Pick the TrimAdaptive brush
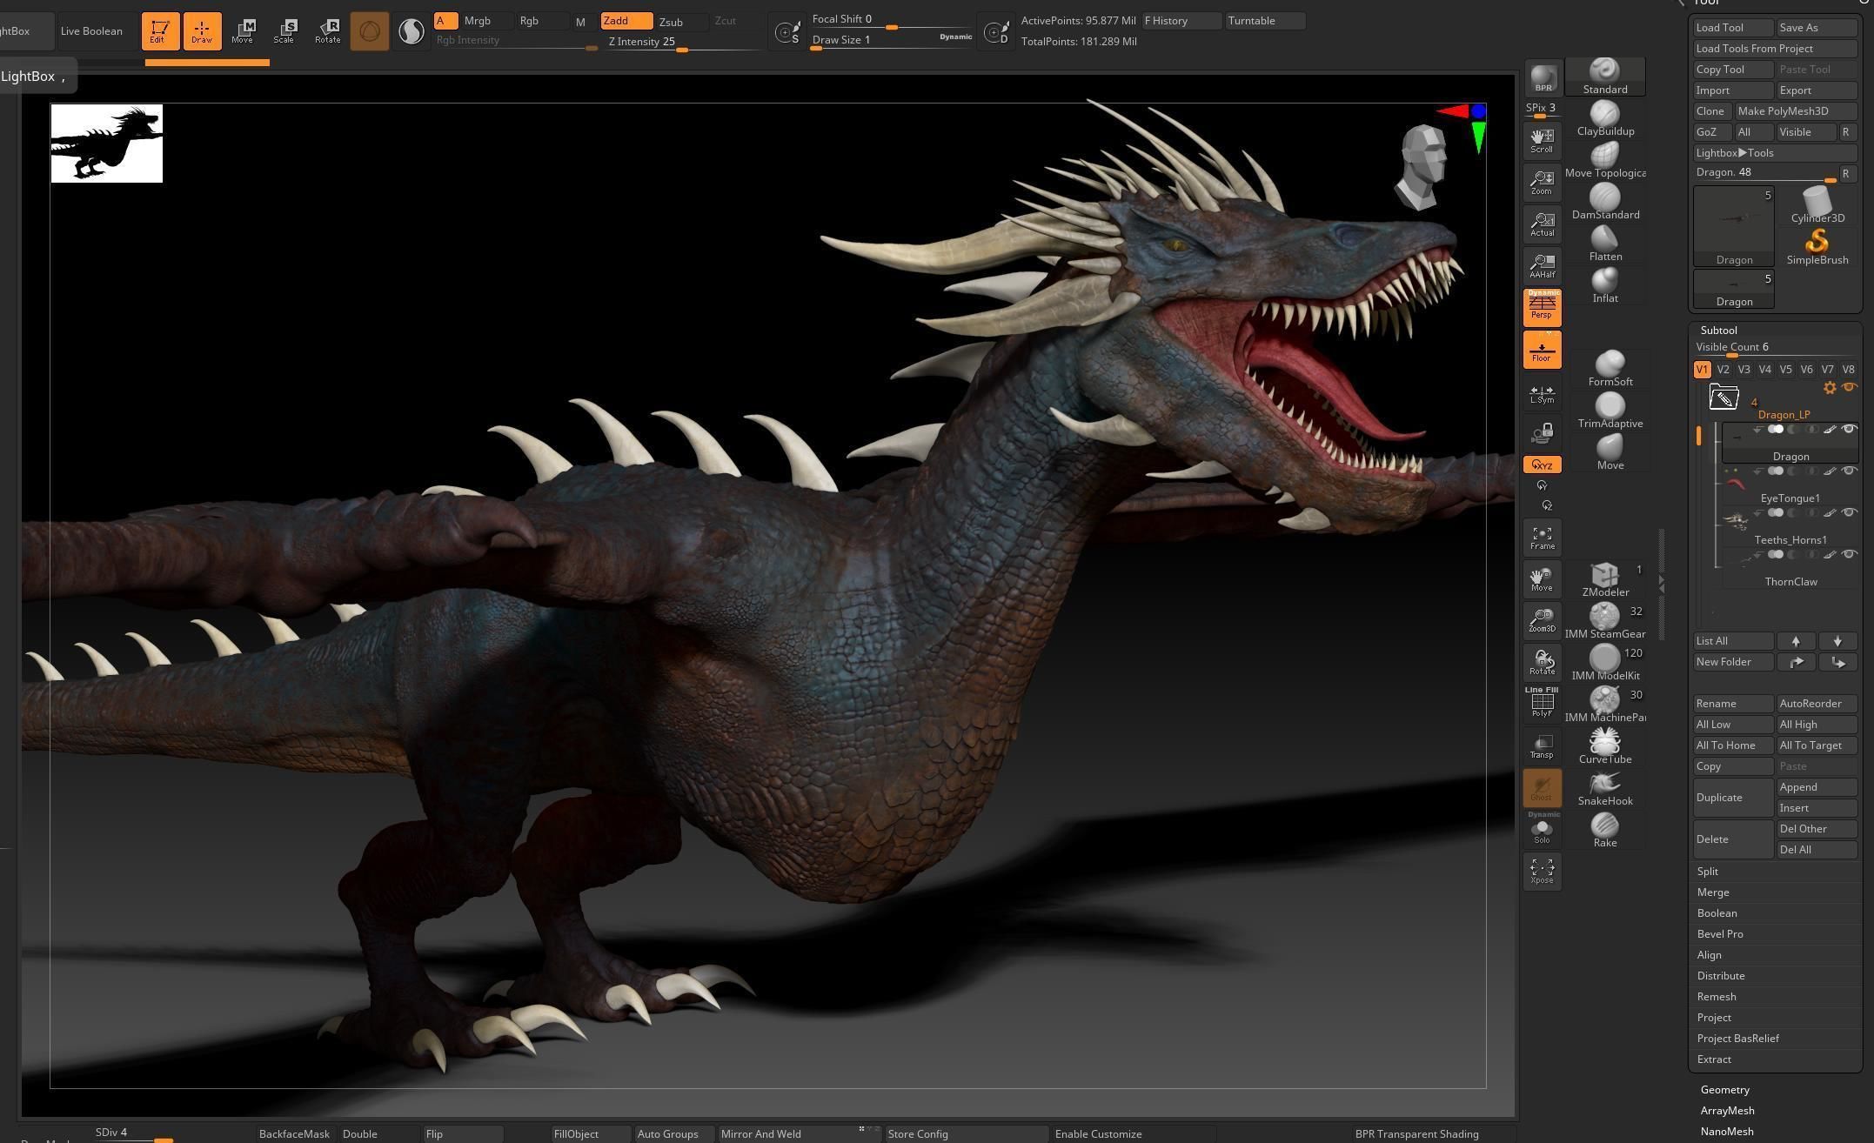The height and width of the screenshot is (1143, 1874). pos(1610,411)
